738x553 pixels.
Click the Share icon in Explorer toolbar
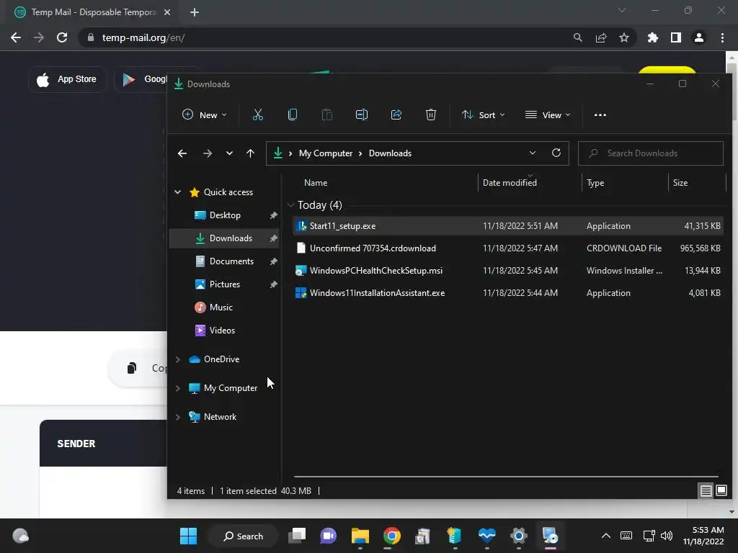click(x=396, y=114)
